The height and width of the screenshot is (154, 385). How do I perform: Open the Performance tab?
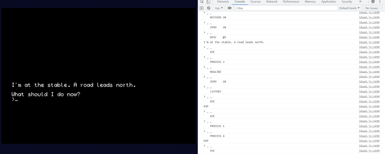tap(291, 2)
